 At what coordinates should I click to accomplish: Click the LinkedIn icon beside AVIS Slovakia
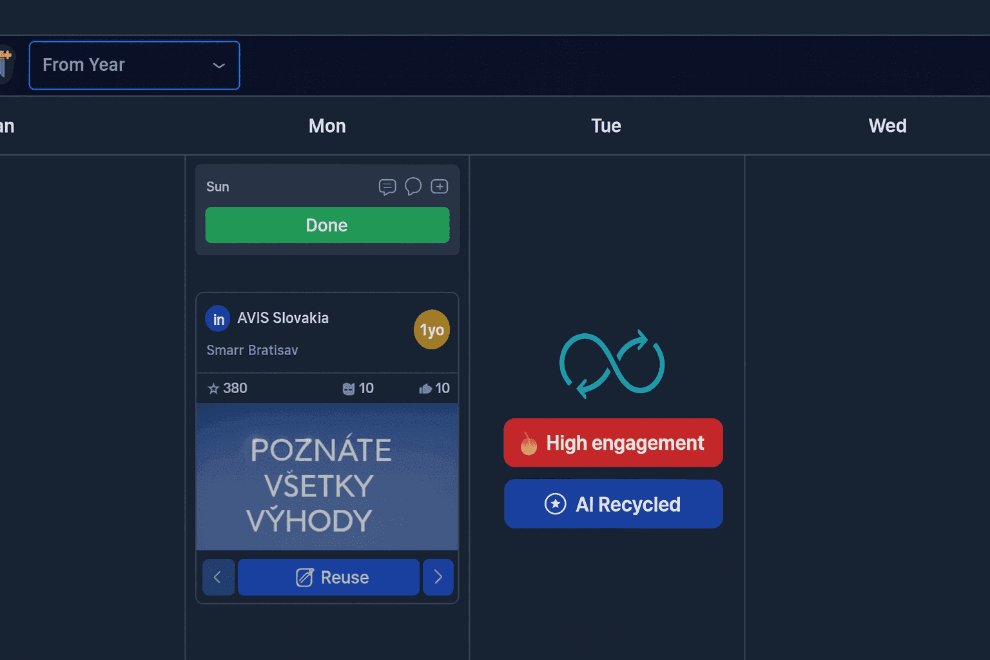click(218, 319)
